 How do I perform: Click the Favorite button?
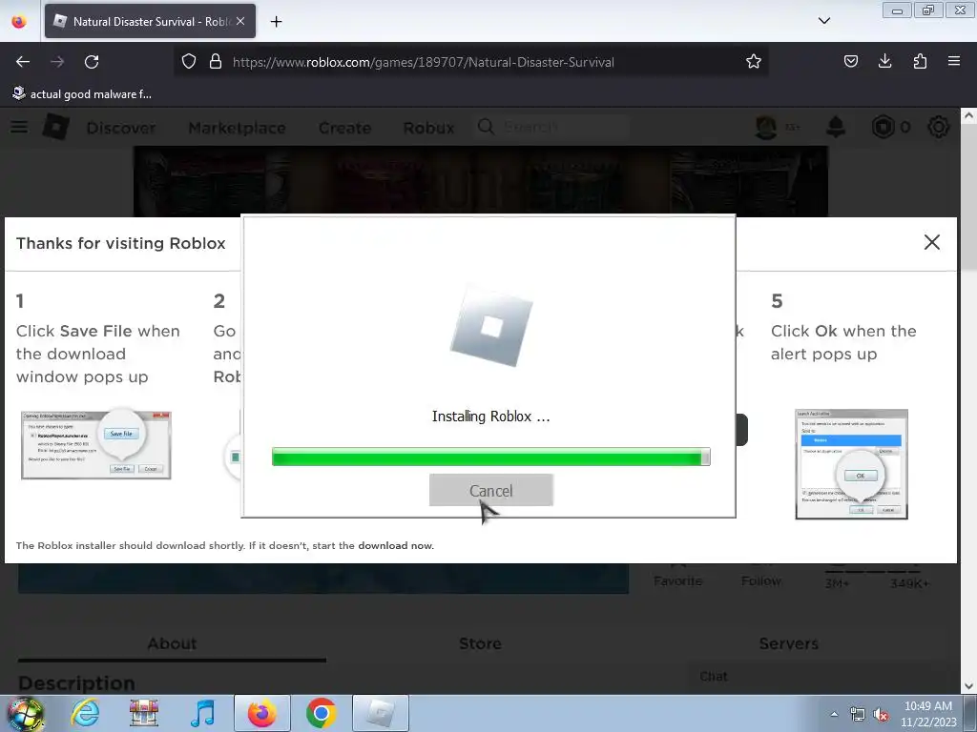[678, 580]
